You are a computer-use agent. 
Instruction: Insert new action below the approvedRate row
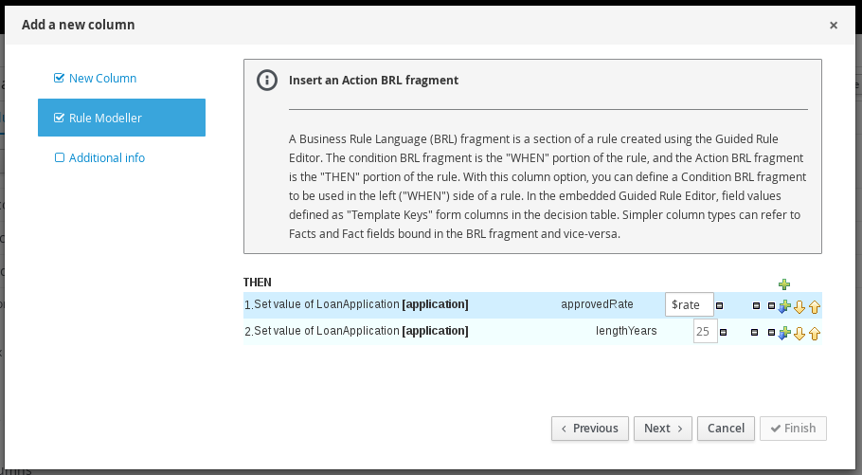coord(783,306)
